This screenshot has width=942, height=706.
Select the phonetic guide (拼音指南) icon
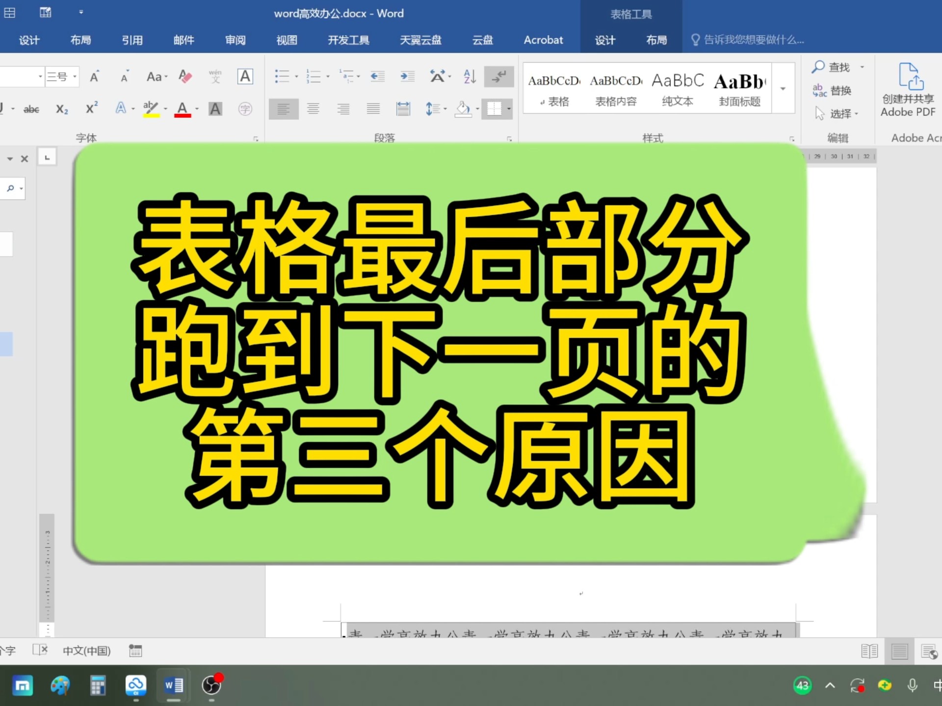[x=215, y=76]
